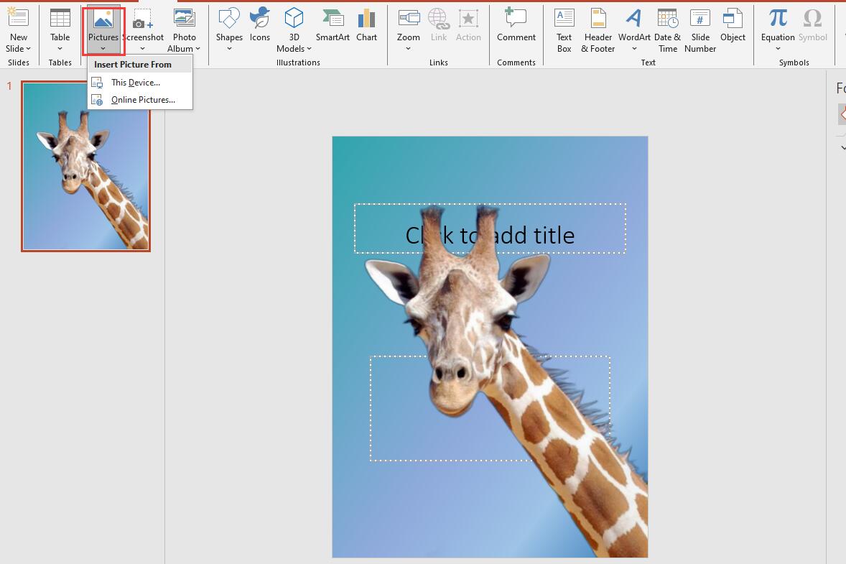
Task: Open the 3D Models dropdown arrow
Action: tap(309, 49)
